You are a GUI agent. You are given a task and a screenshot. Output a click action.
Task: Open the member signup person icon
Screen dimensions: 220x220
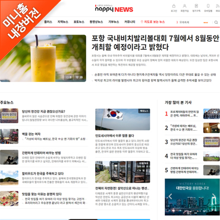(184, 6)
